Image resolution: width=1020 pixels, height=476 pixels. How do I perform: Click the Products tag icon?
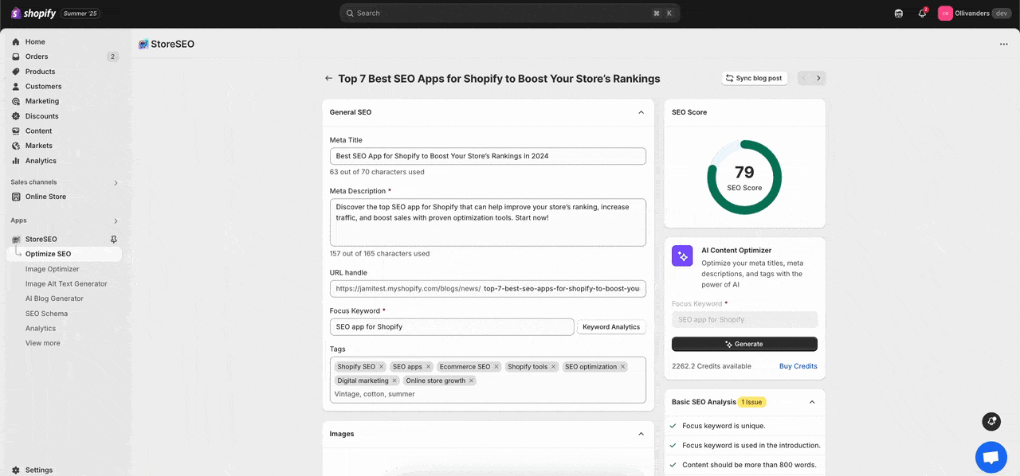point(16,72)
